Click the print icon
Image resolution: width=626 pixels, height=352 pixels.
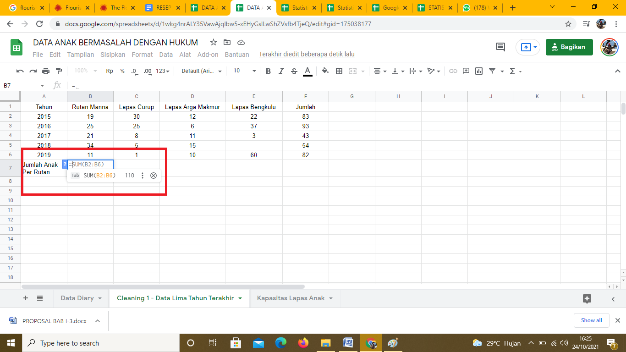46,71
